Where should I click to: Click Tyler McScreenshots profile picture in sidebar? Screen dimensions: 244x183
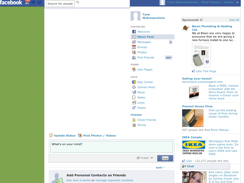point(135,16)
